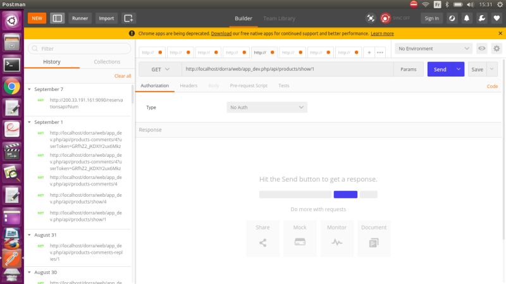506x284 pixels.
Task: Click the Mock icon card
Action: [300, 238]
